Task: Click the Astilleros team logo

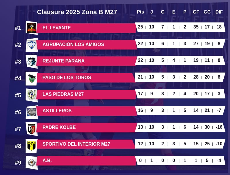Action: (31, 112)
